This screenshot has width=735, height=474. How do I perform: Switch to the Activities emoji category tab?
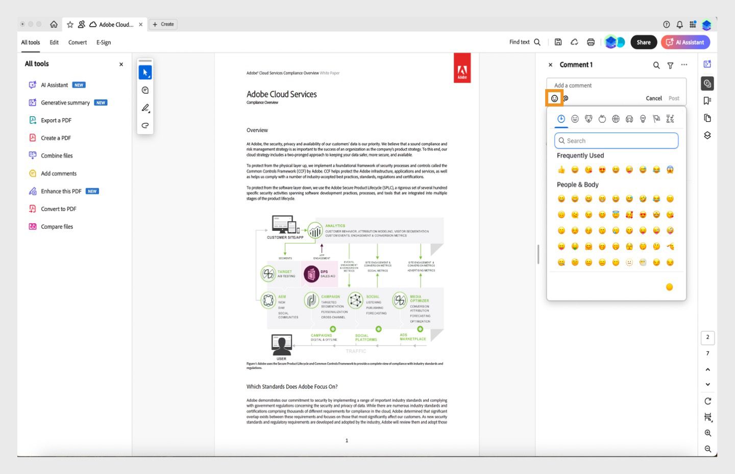click(x=616, y=119)
